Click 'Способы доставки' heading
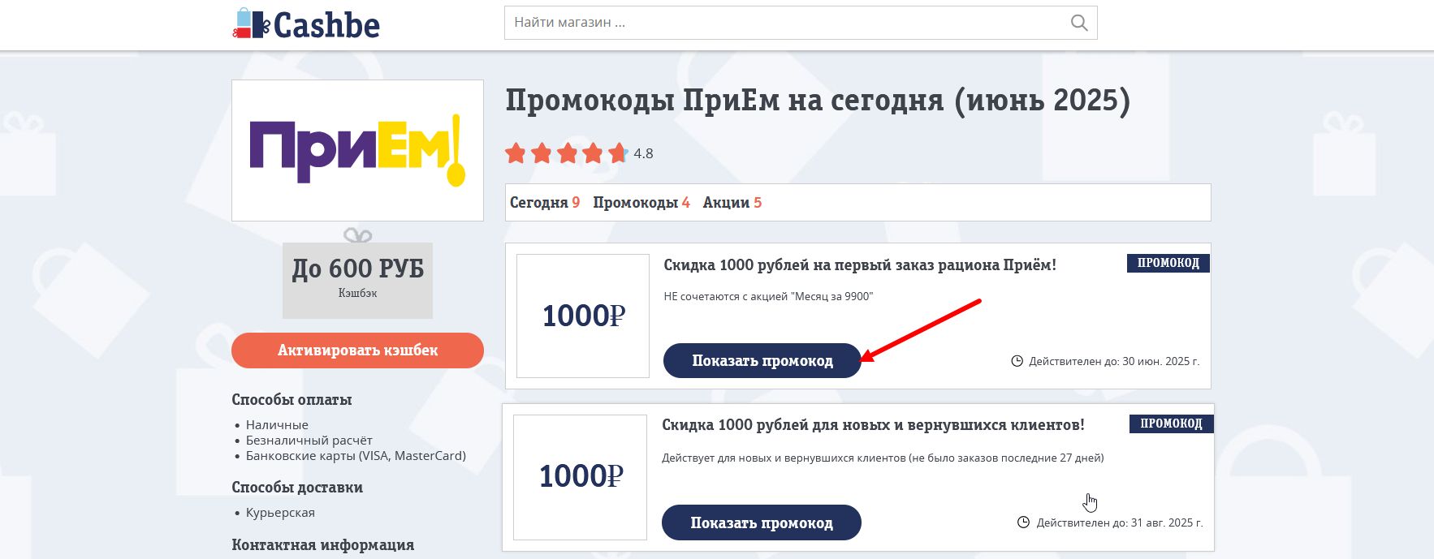This screenshot has width=1434, height=559. 297,488
